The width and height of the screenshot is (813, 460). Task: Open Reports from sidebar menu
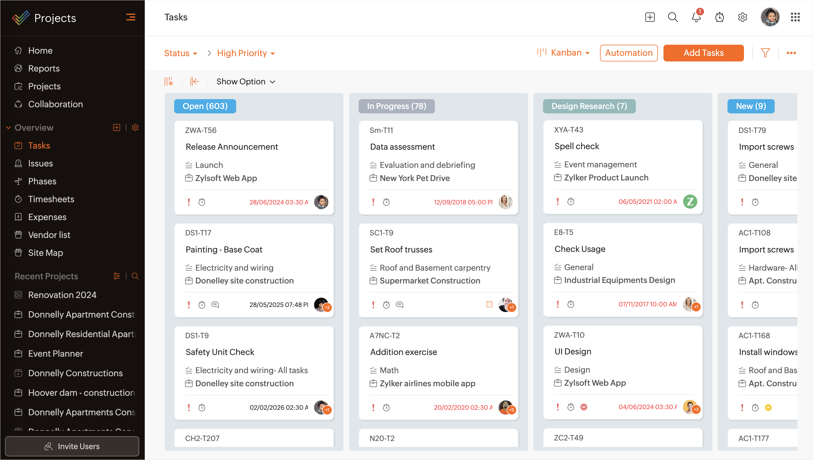(x=44, y=68)
